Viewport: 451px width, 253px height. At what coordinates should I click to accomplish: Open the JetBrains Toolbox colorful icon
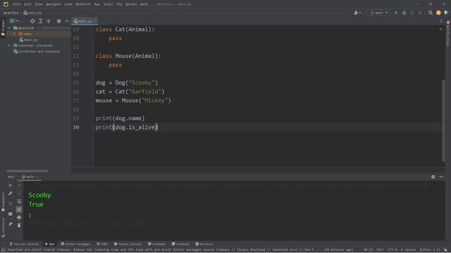[446, 13]
